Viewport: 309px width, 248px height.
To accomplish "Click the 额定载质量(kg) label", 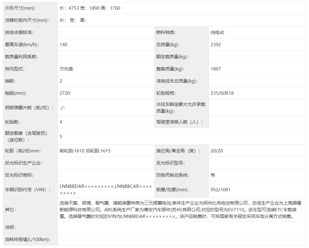I will pos(173,57).
